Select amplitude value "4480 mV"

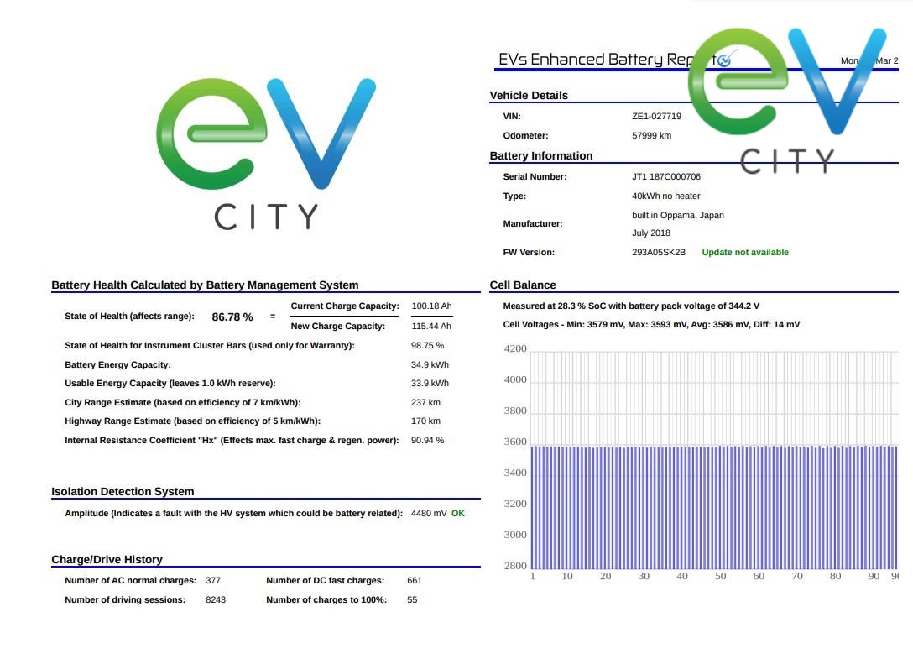point(429,514)
